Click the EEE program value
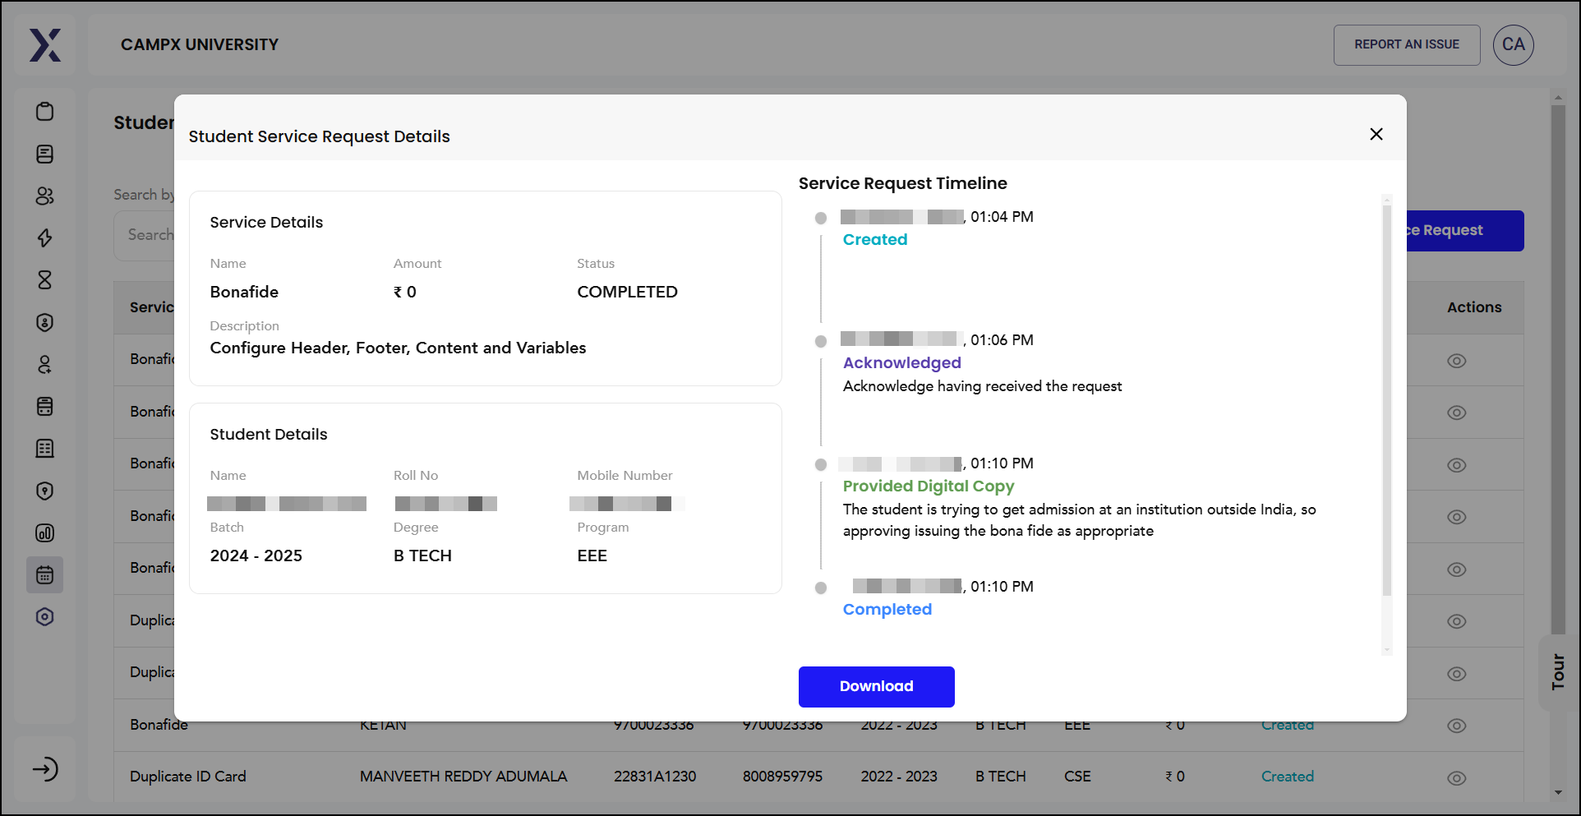This screenshot has width=1581, height=816. (x=592, y=556)
